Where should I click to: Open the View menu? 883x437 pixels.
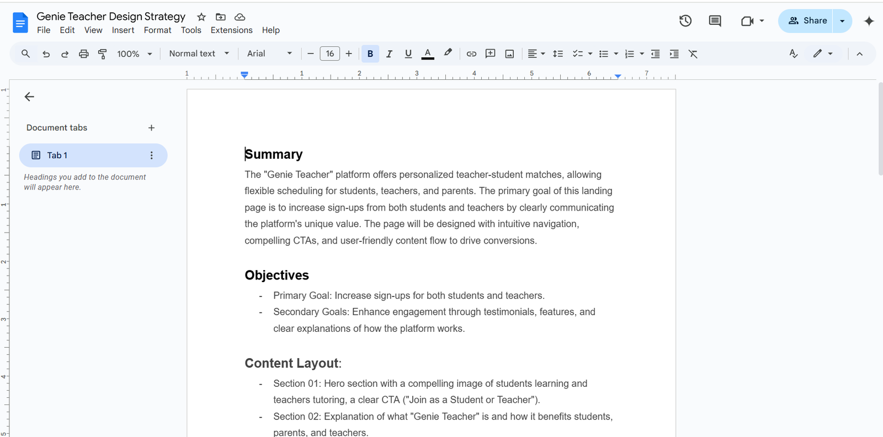click(93, 30)
